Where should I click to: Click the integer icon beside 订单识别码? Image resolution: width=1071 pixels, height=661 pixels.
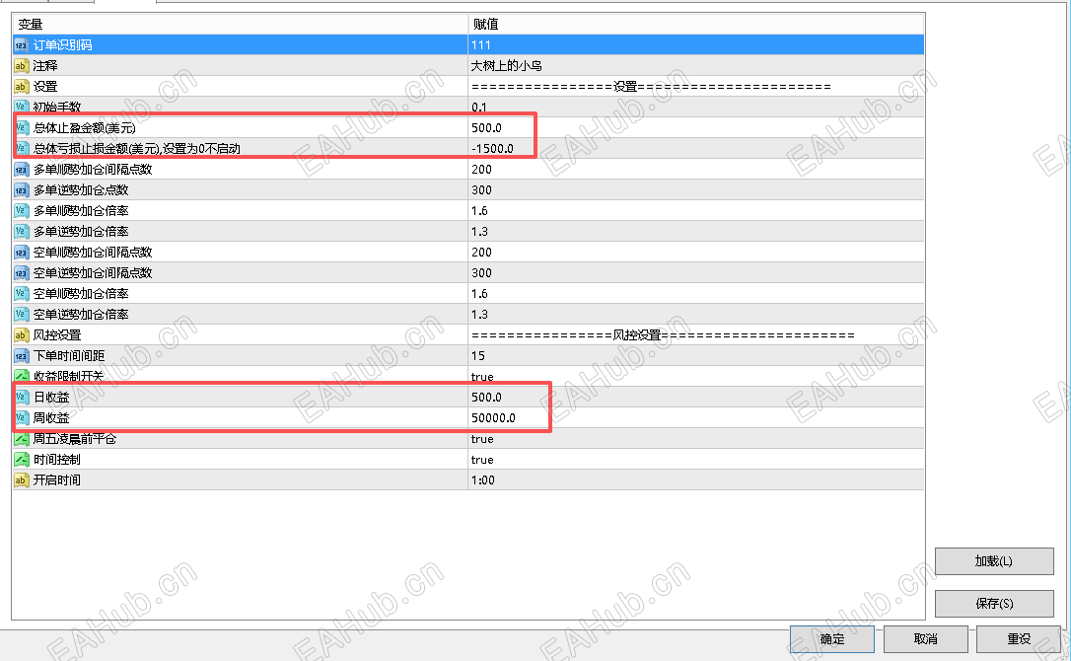(21, 45)
